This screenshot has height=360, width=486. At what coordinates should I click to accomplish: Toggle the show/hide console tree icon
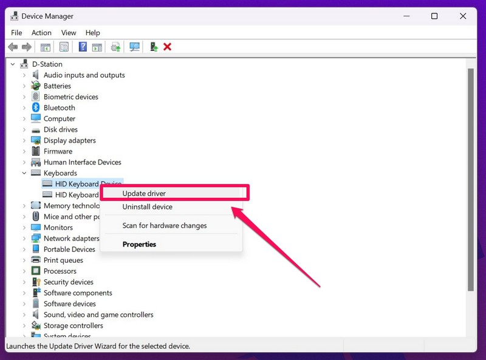pyautogui.click(x=46, y=47)
